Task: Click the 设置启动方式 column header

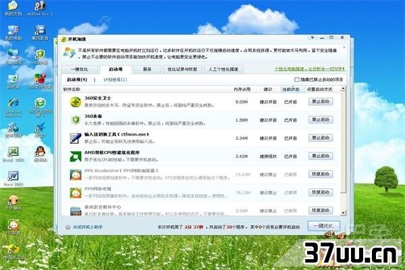Action: coord(319,89)
